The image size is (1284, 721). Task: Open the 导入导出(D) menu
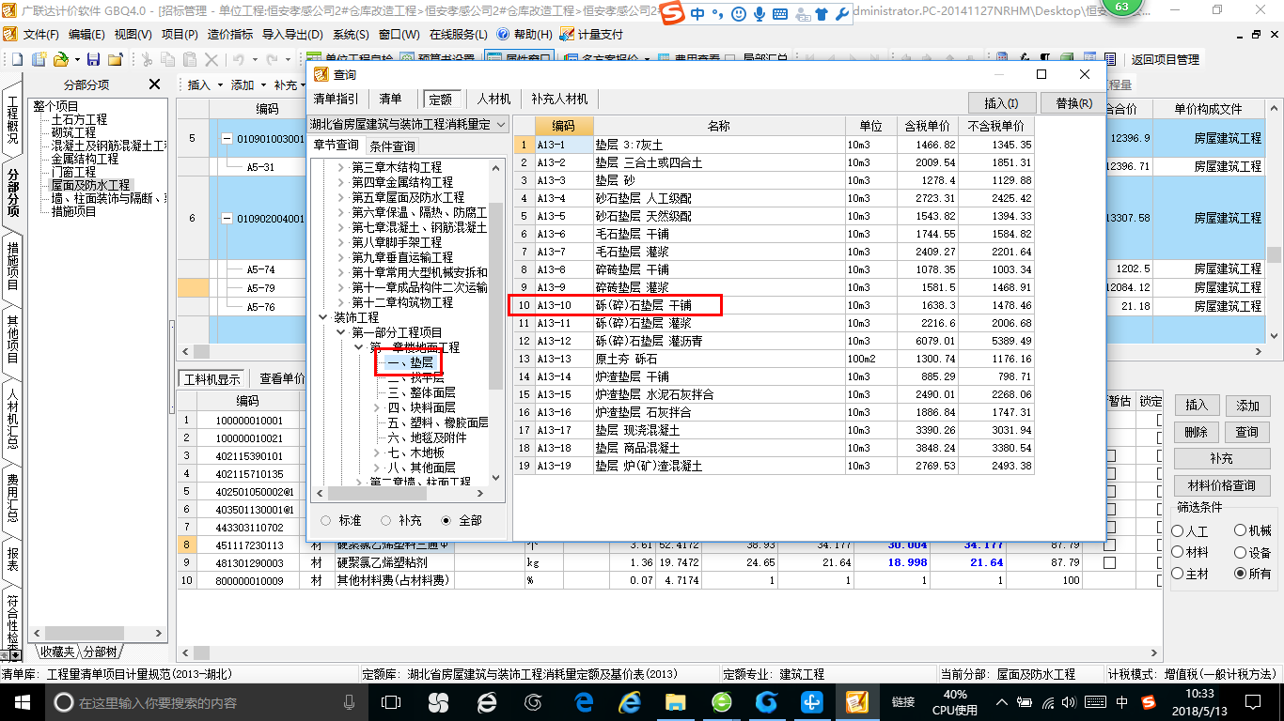point(291,34)
